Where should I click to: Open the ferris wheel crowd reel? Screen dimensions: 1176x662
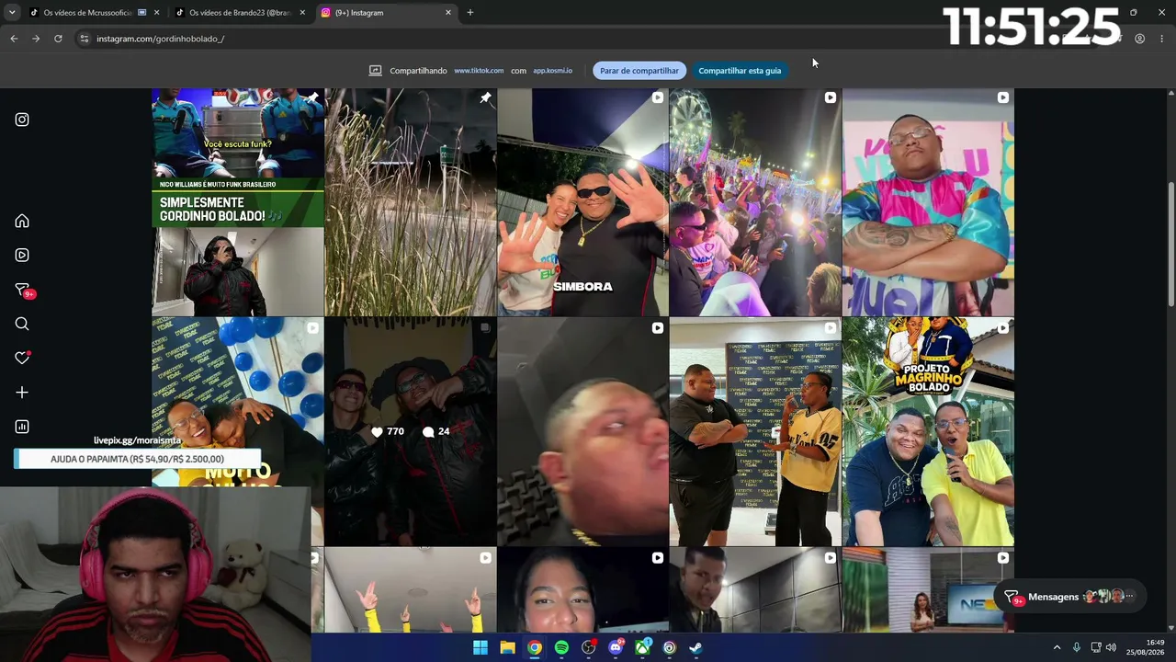pos(755,202)
